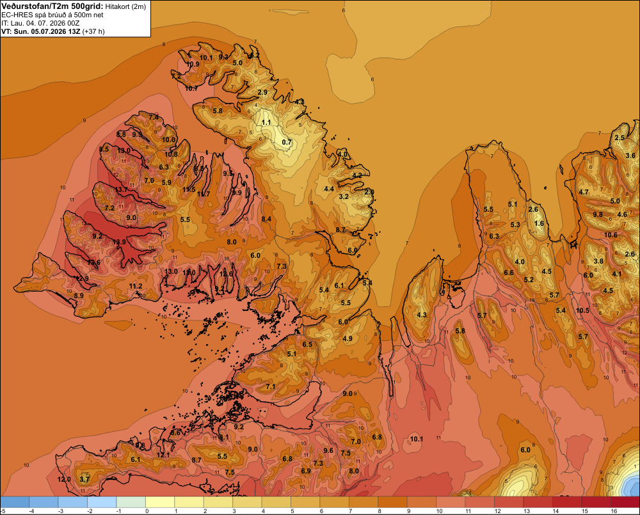Click the temperature value '1.1'

click(266, 122)
